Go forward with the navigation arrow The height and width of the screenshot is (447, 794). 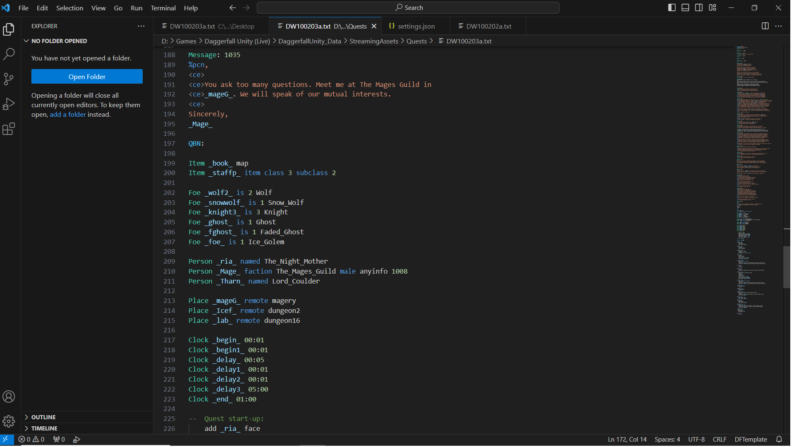point(246,8)
